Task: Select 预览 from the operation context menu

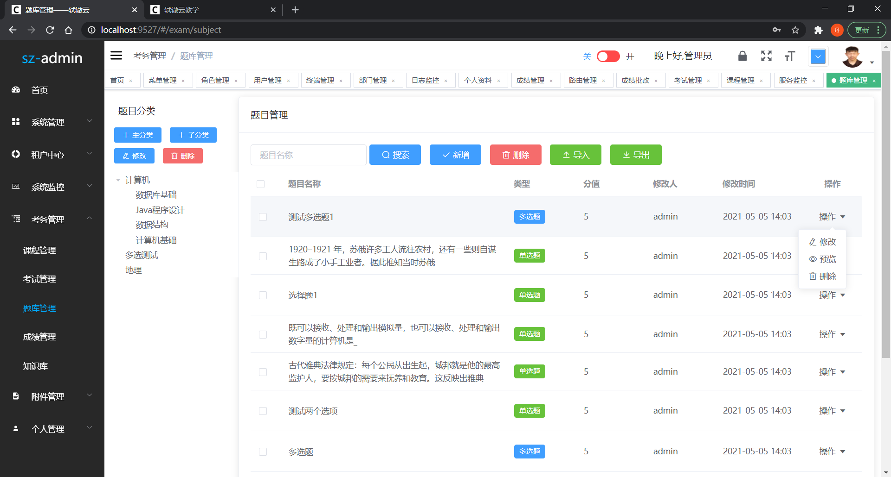Action: coord(823,259)
